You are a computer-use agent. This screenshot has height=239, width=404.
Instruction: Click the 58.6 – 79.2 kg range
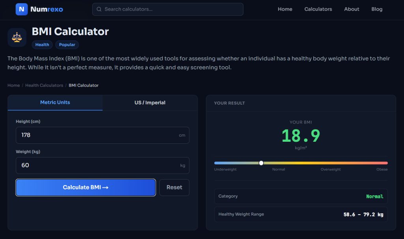coord(363,215)
